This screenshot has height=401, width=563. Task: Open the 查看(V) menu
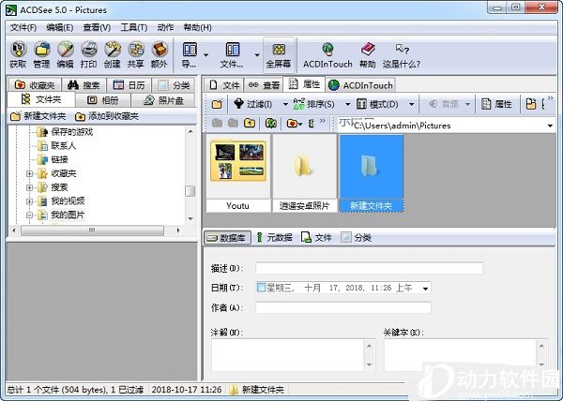[x=97, y=27]
